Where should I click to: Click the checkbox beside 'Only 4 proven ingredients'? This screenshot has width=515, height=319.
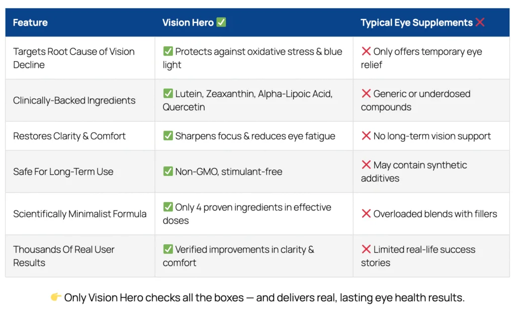point(168,207)
